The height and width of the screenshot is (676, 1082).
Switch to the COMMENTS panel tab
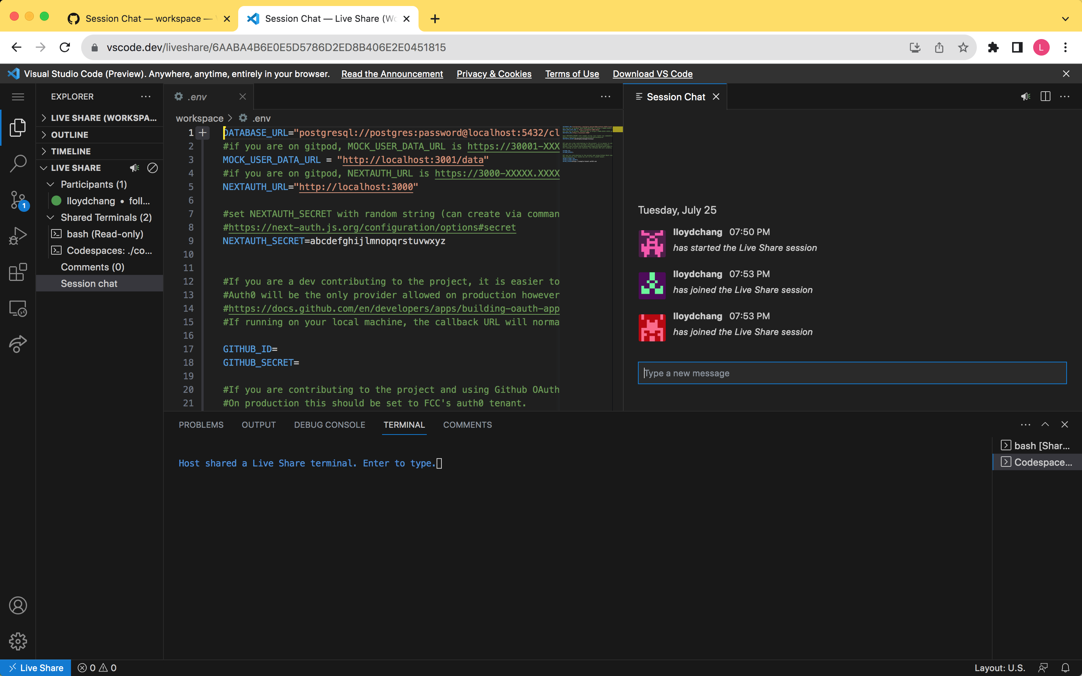click(467, 425)
